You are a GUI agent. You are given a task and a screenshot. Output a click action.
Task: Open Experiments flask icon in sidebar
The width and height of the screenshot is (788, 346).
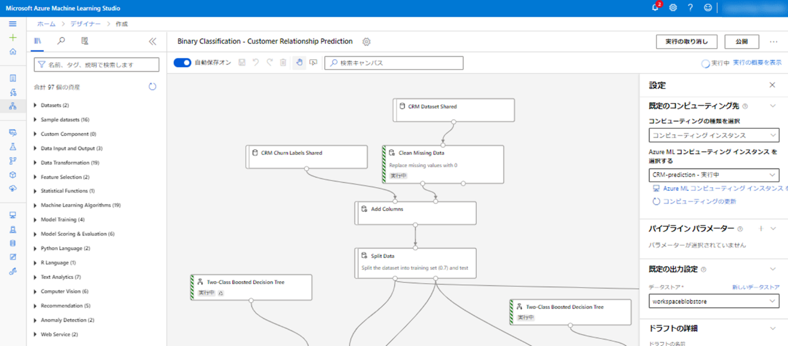[x=13, y=147]
